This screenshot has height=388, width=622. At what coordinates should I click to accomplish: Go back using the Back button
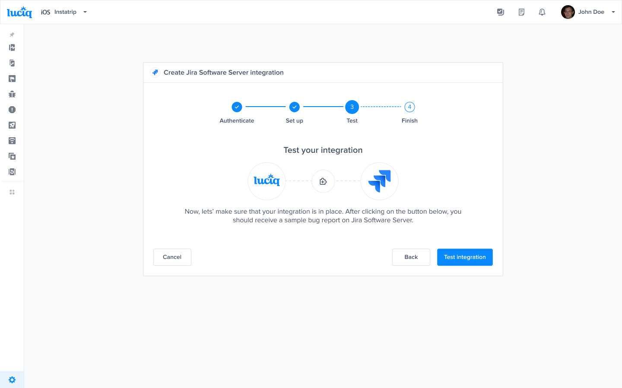(x=411, y=257)
